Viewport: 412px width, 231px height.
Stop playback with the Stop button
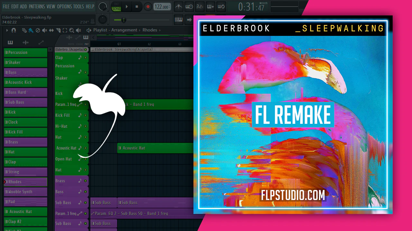(x=137, y=7)
